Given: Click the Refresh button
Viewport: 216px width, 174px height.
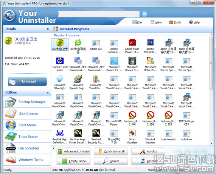Looking at the screenshot, I should click(x=148, y=161).
